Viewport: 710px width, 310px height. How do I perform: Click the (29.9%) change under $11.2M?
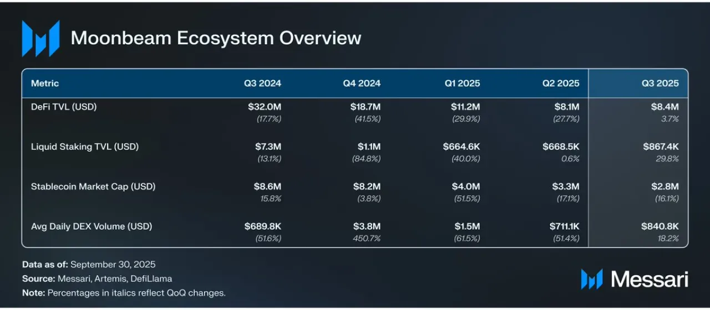467,119
